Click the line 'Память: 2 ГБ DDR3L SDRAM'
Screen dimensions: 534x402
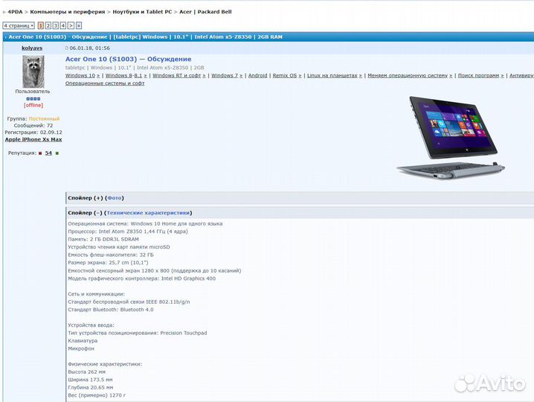pos(103,240)
